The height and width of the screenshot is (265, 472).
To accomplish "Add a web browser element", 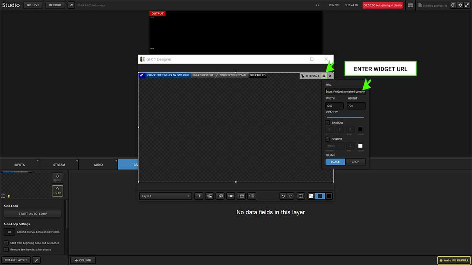I will [x=241, y=196].
